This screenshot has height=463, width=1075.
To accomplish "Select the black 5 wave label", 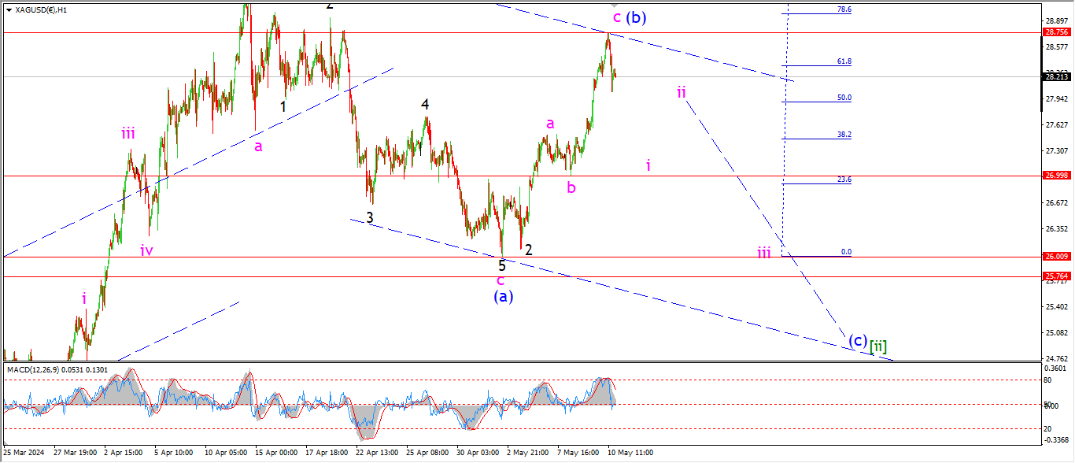I will pyautogui.click(x=502, y=265).
